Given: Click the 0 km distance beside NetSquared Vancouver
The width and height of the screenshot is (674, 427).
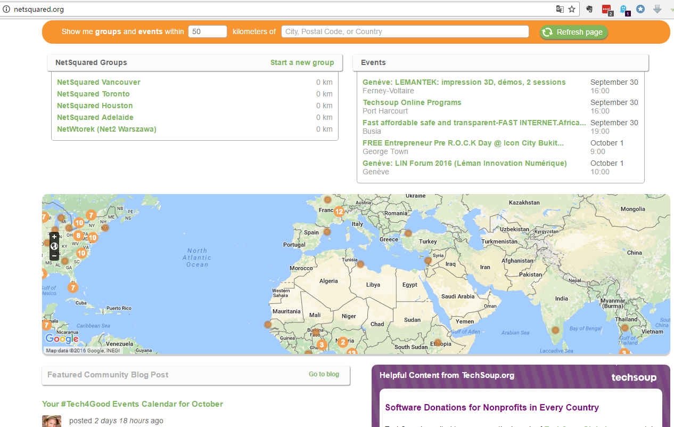Looking at the screenshot, I should tap(324, 82).
